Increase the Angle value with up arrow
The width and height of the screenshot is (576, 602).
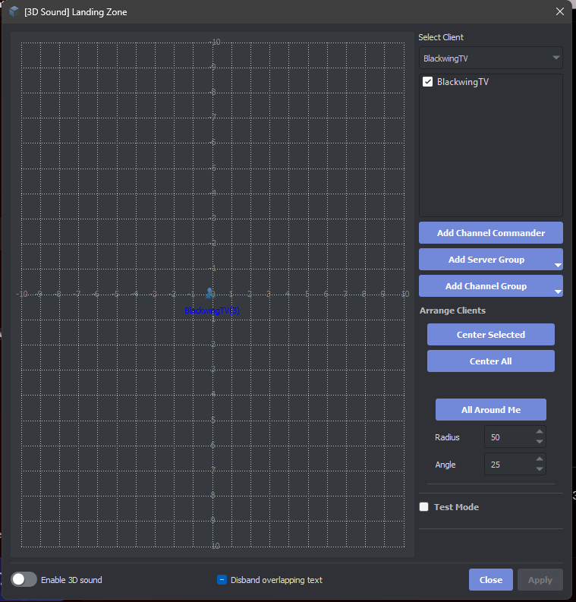tap(540, 459)
